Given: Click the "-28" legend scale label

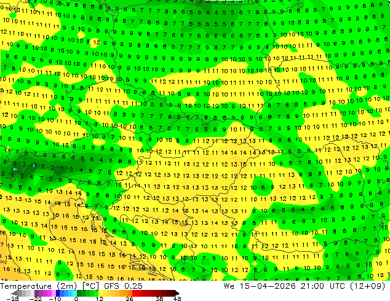Looking at the screenshot, I should pos(12,299).
